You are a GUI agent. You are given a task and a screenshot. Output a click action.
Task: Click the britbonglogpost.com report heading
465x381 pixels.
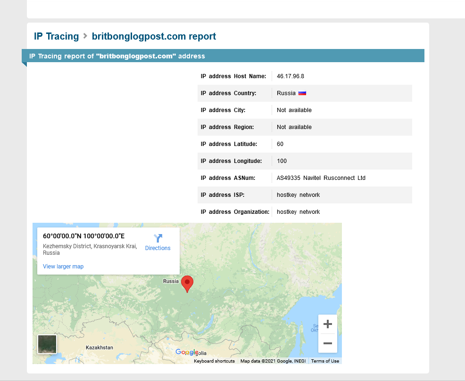[154, 36]
